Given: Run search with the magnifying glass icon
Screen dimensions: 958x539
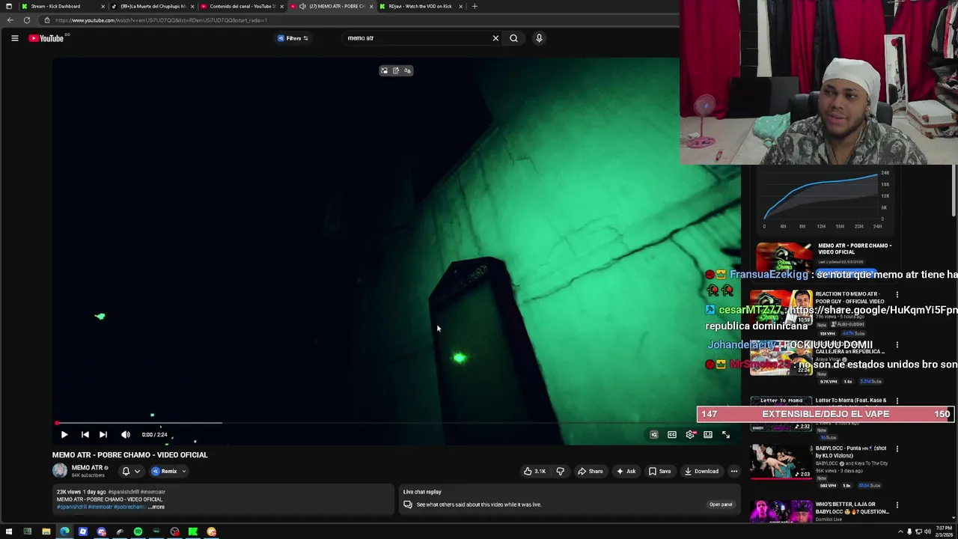Looking at the screenshot, I should (x=513, y=38).
